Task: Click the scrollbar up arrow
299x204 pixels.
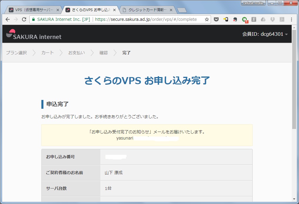Action: pyautogui.click(x=294, y=28)
